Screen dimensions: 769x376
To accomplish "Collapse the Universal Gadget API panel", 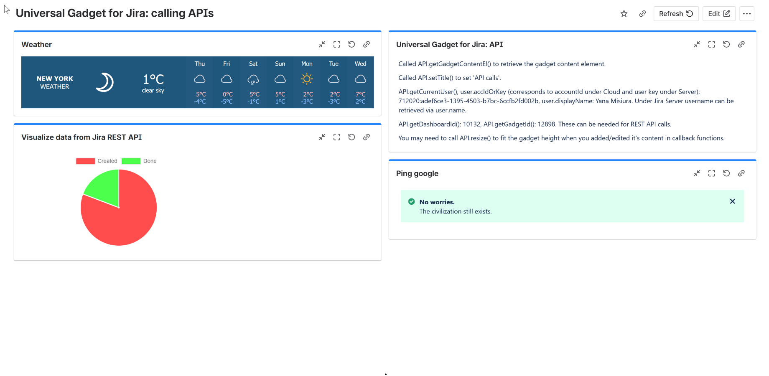I will (697, 44).
